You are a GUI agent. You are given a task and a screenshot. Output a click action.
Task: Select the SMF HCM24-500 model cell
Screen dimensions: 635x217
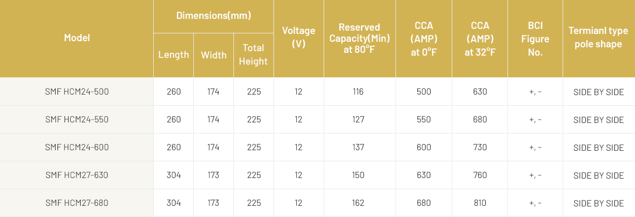[x=76, y=91]
